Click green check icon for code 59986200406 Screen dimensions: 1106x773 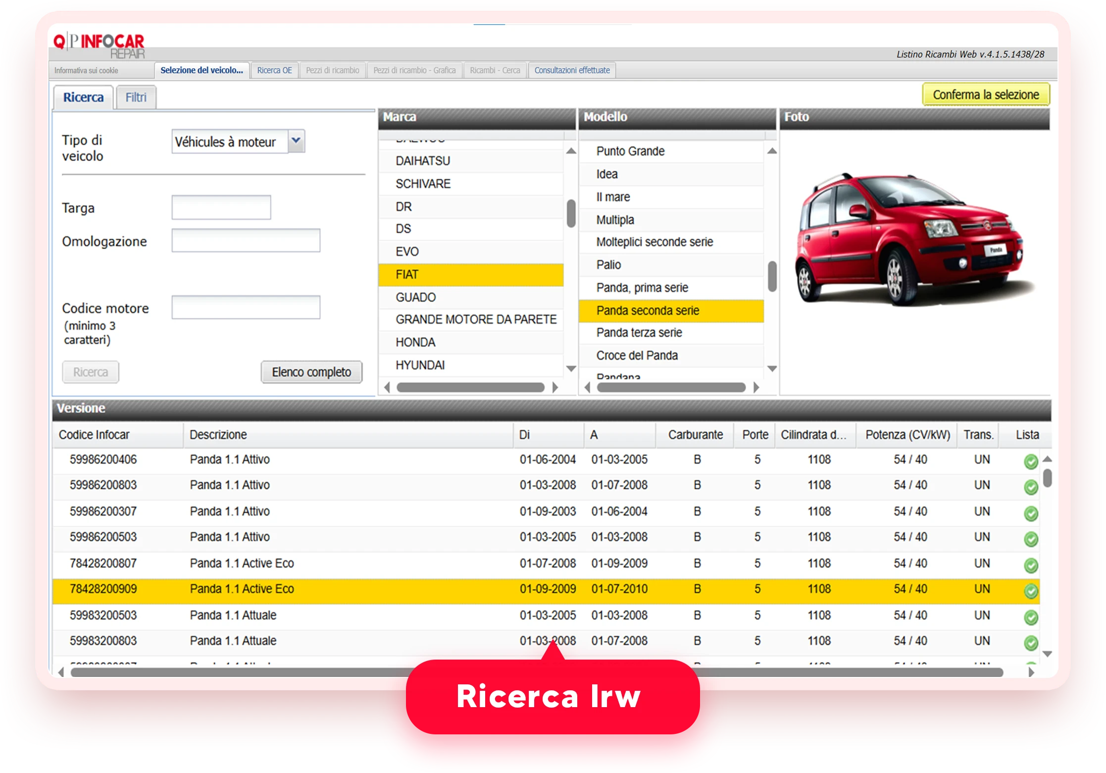1030,462
